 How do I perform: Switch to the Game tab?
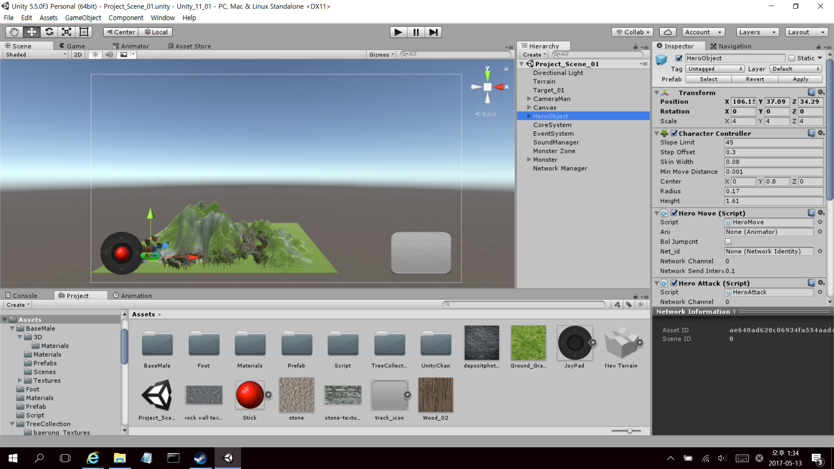pos(72,46)
